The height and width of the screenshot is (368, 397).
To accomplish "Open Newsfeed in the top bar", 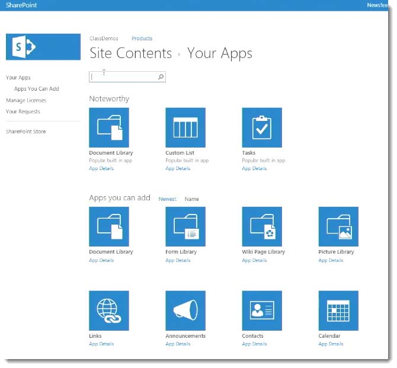I will [x=377, y=5].
